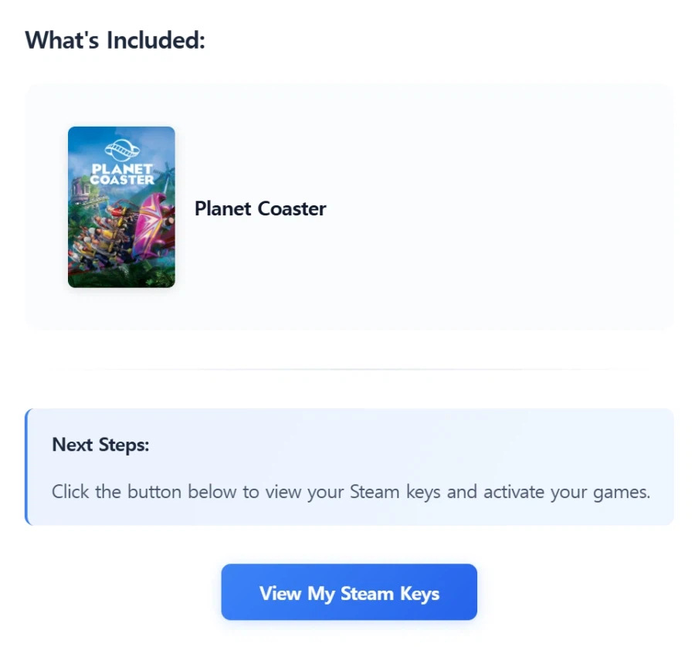Activate your games with the Steam keys button
The width and height of the screenshot is (695, 647).
tap(348, 592)
